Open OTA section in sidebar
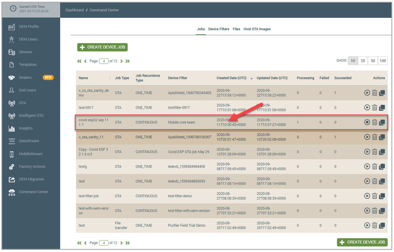The image size is (394, 252). (x=22, y=103)
